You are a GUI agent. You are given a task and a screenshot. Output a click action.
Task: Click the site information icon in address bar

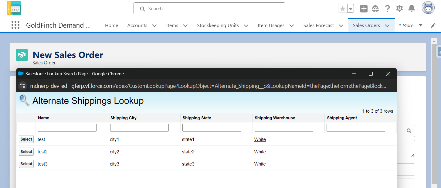point(23,86)
